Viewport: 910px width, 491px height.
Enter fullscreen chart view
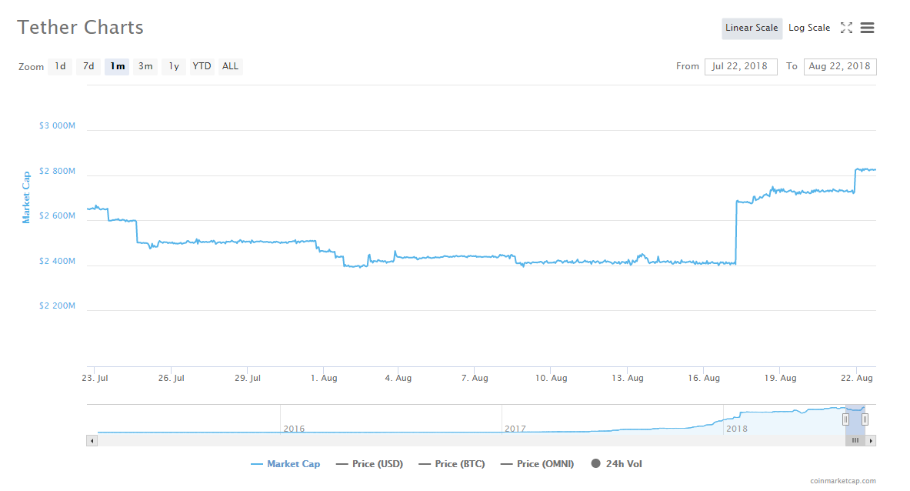tap(846, 28)
